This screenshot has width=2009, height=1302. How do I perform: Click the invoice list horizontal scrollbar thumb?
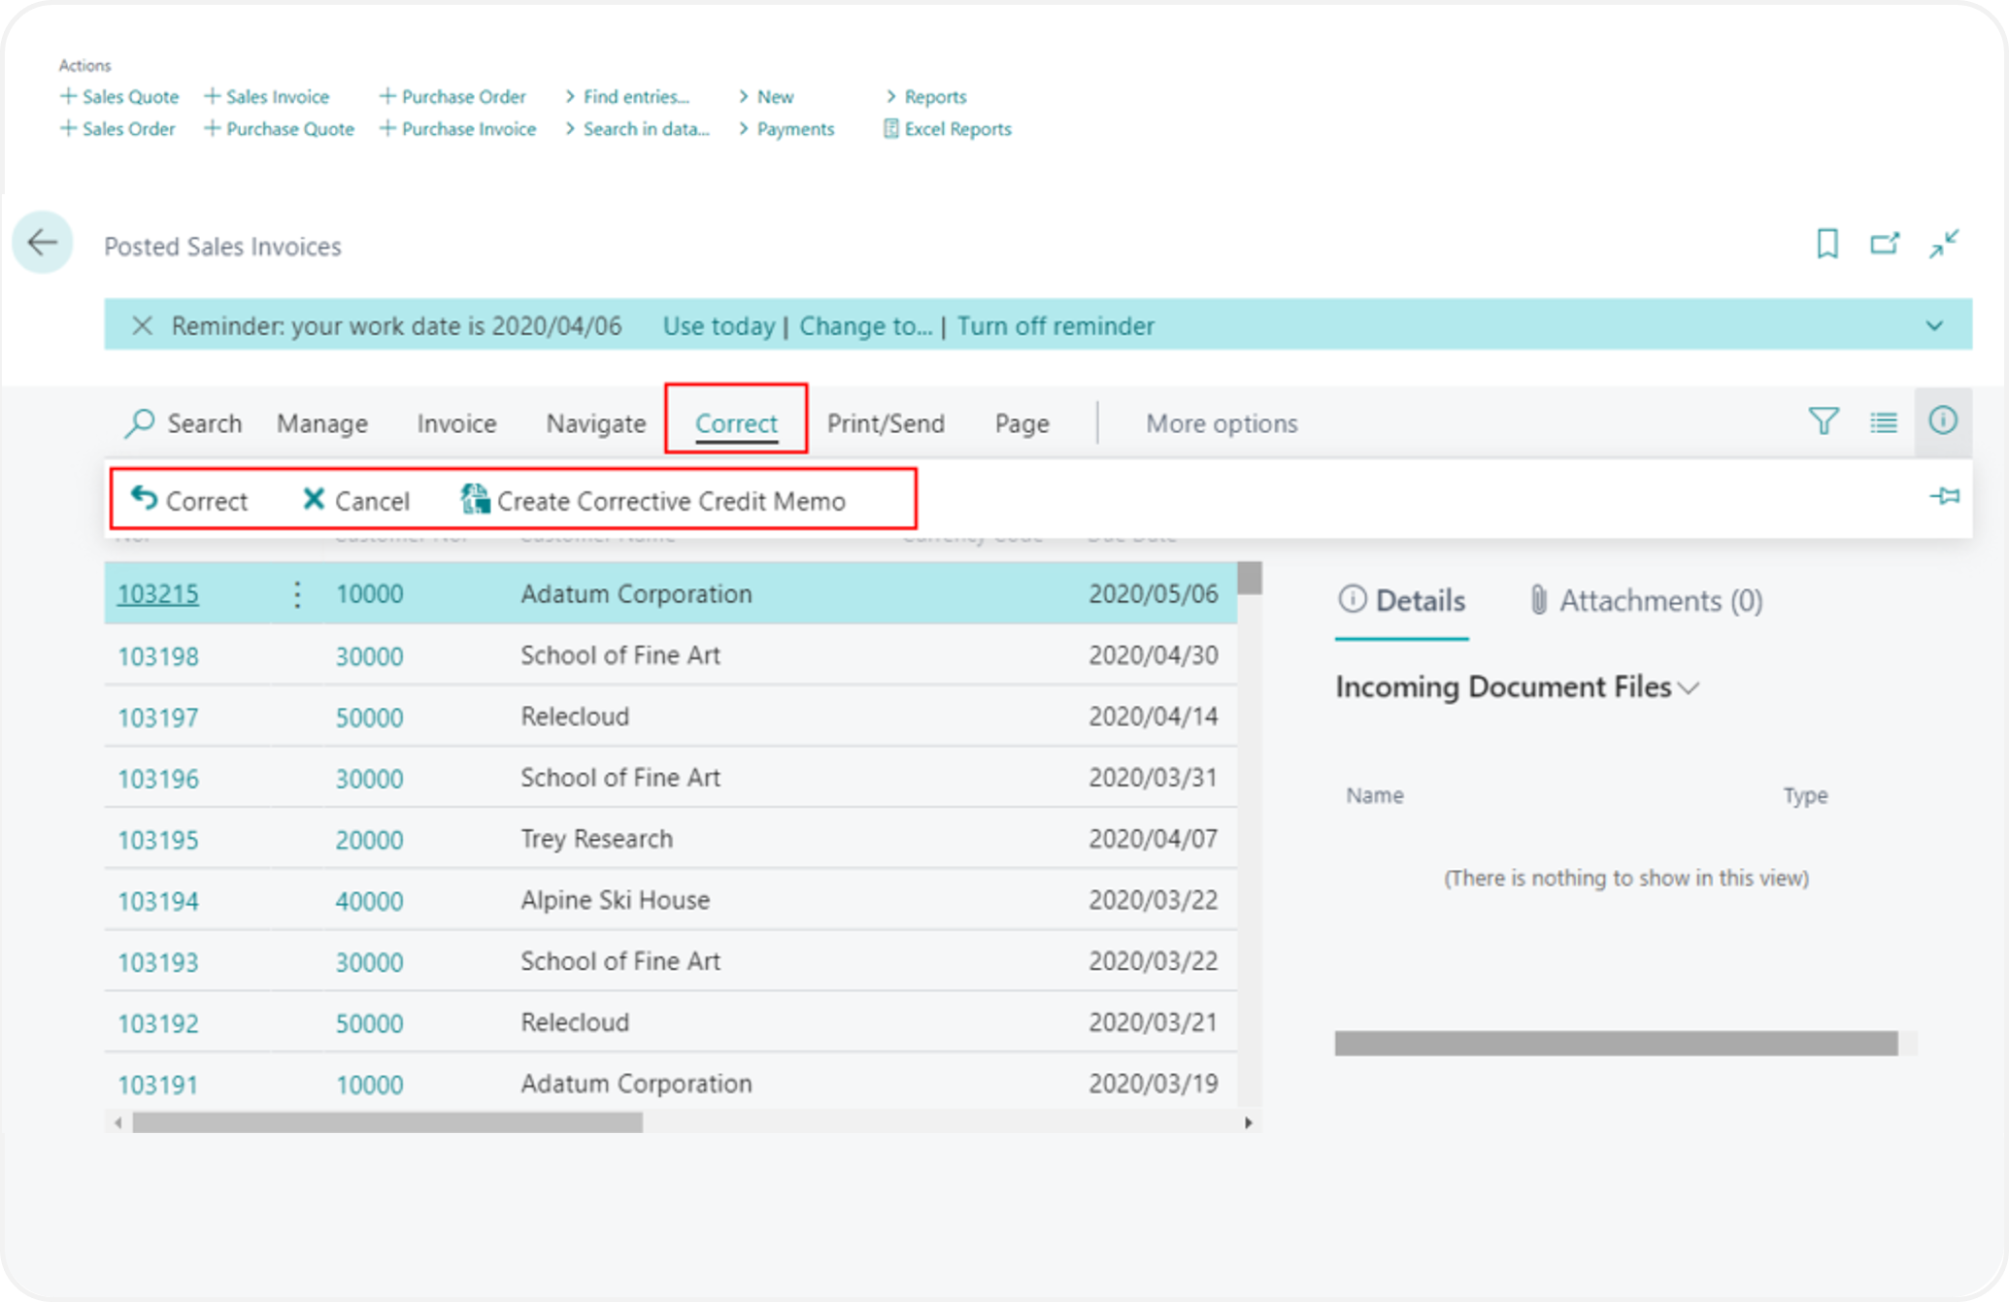(387, 1122)
